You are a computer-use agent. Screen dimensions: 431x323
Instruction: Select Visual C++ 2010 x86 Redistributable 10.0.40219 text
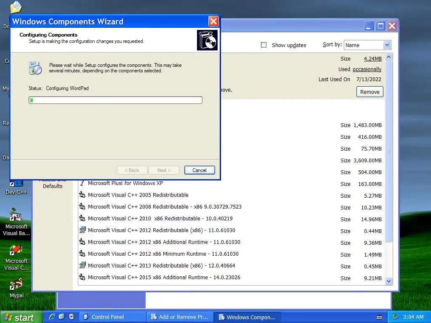pyautogui.click(x=160, y=219)
